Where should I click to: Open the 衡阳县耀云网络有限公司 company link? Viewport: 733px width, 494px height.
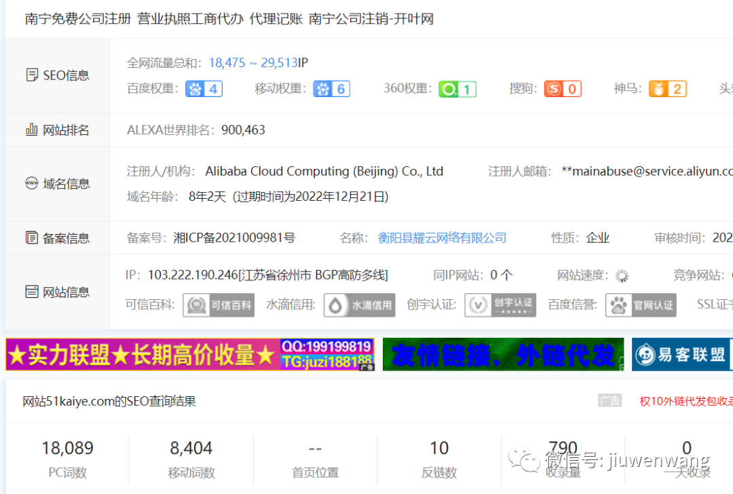[443, 238]
